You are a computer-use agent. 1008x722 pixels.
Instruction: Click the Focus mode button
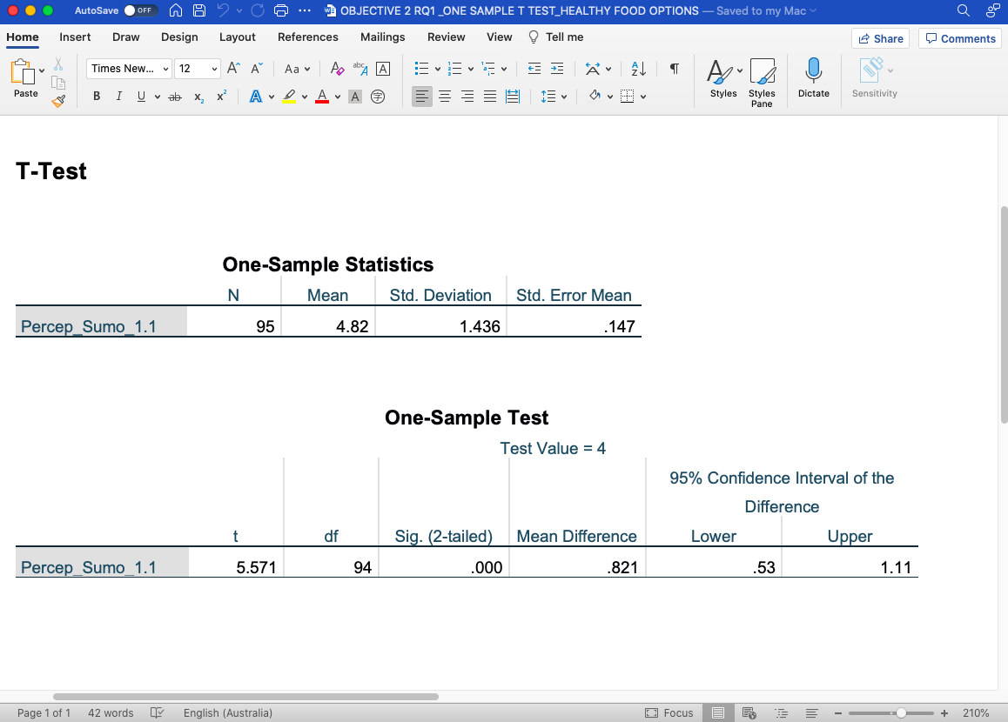click(x=669, y=712)
